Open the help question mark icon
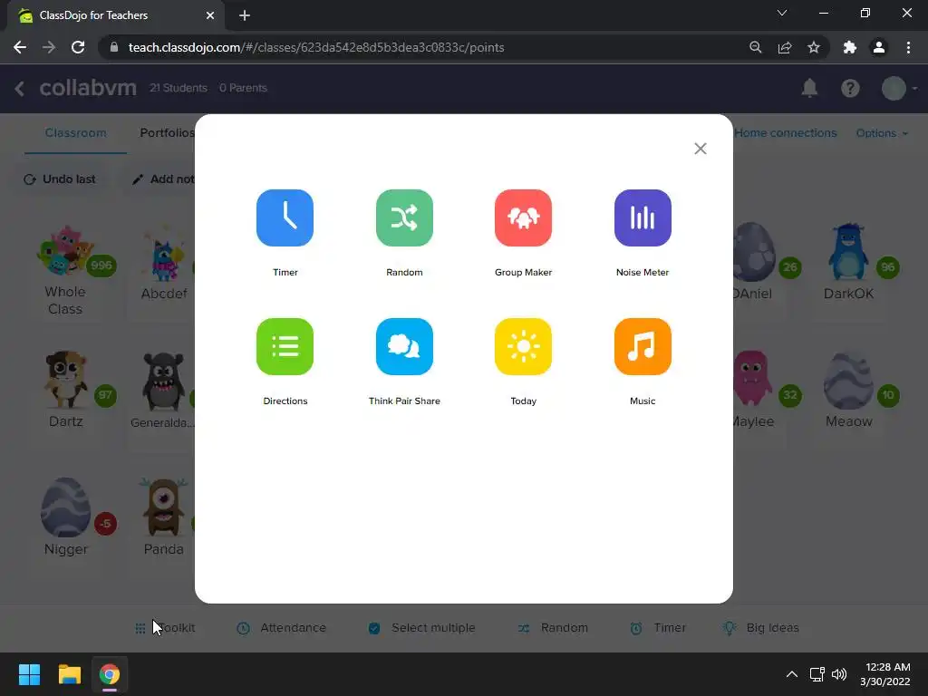Screen dimensions: 928x696 click(850, 88)
